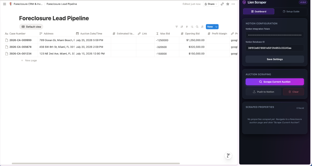The height and width of the screenshot is (166, 312).
Task: Click Scrape Current Auction button
Action: pos(275,82)
